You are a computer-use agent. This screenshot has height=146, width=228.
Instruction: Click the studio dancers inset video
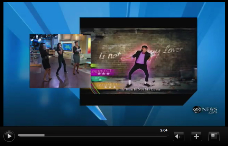(x=60, y=61)
